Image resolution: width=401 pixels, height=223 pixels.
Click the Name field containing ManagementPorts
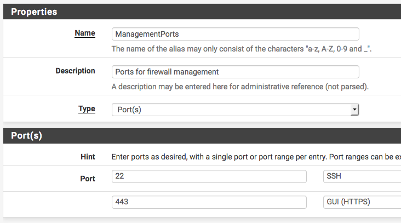[235, 34]
